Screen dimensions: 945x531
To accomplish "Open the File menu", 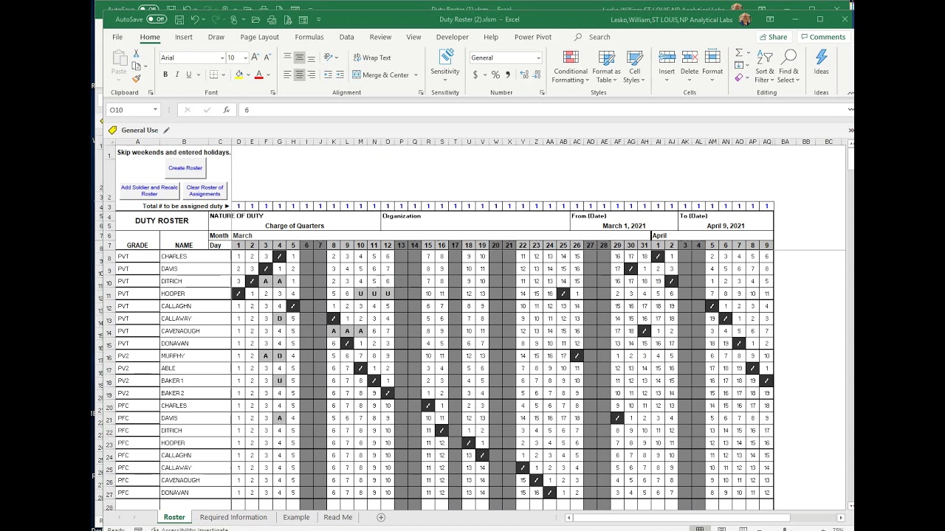I will coord(117,37).
